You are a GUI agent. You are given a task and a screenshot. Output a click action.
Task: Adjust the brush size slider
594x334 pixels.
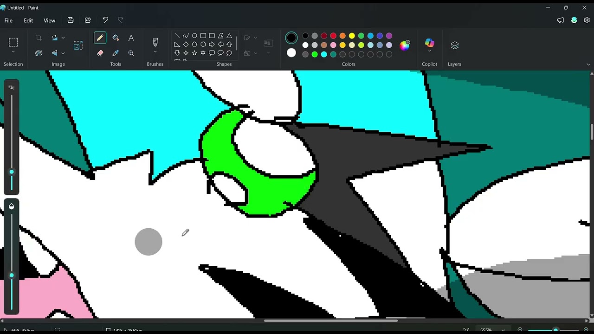(x=12, y=172)
